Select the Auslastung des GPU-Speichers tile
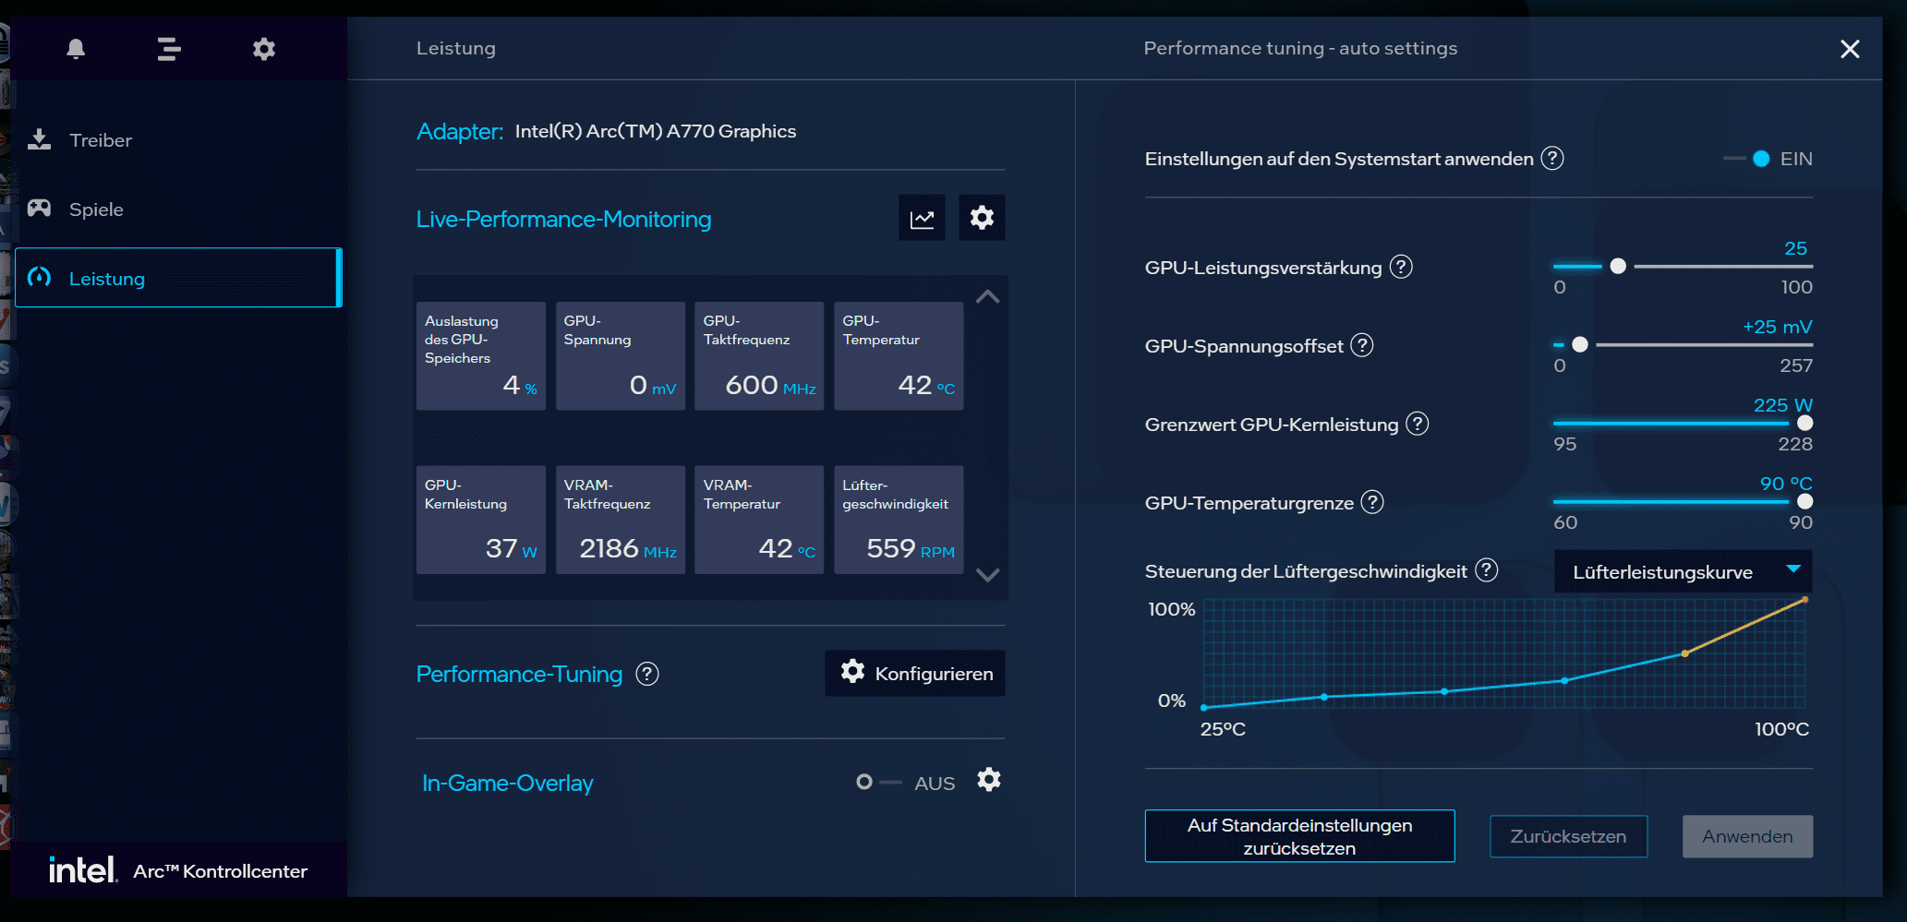Image resolution: width=1907 pixels, height=922 pixels. point(481,356)
